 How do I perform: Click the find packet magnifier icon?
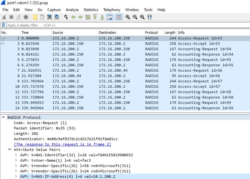[x=66, y=17]
